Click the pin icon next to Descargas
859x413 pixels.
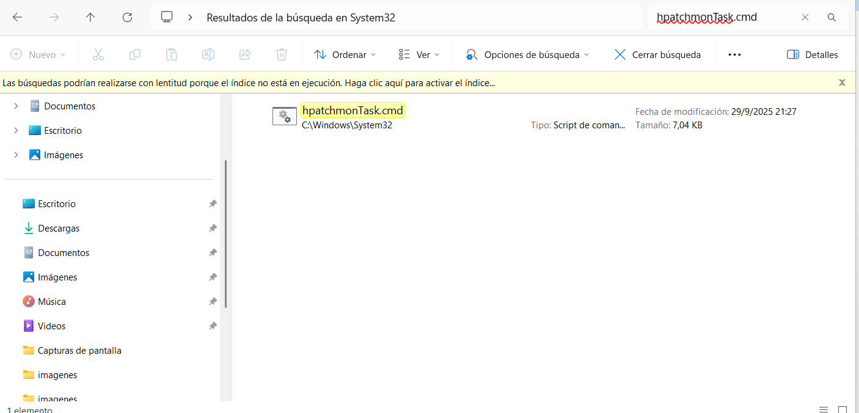(213, 228)
